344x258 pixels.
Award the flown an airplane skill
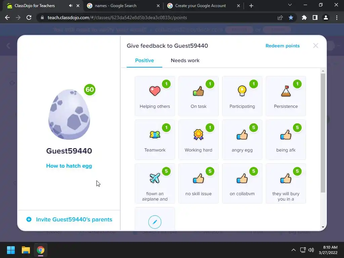pyautogui.click(x=155, y=183)
